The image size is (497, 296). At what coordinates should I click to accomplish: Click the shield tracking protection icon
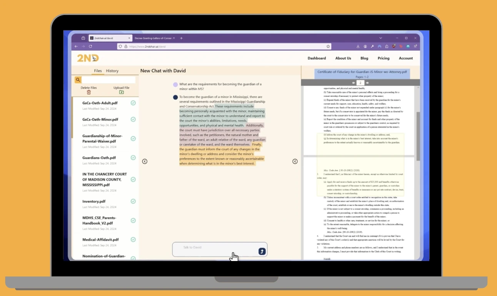120,46
